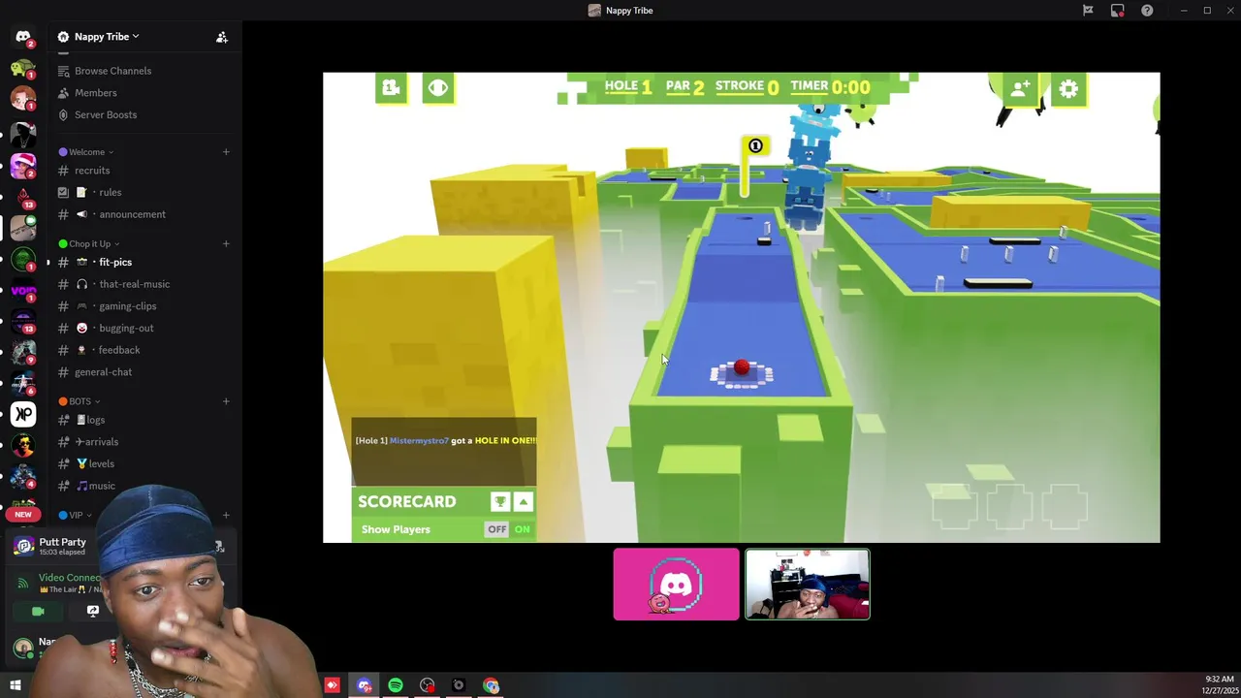Click the red golf ball
1241x698 pixels.
click(x=742, y=367)
